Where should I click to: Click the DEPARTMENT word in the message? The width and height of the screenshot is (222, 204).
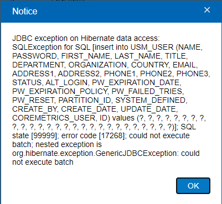point(38,65)
